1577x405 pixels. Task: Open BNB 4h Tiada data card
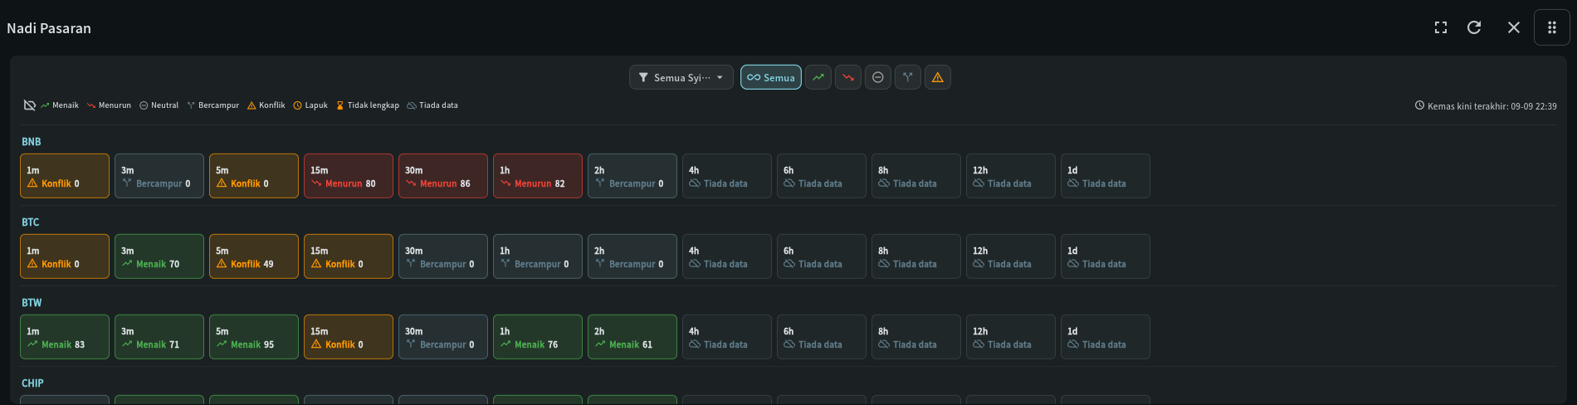pos(727,176)
